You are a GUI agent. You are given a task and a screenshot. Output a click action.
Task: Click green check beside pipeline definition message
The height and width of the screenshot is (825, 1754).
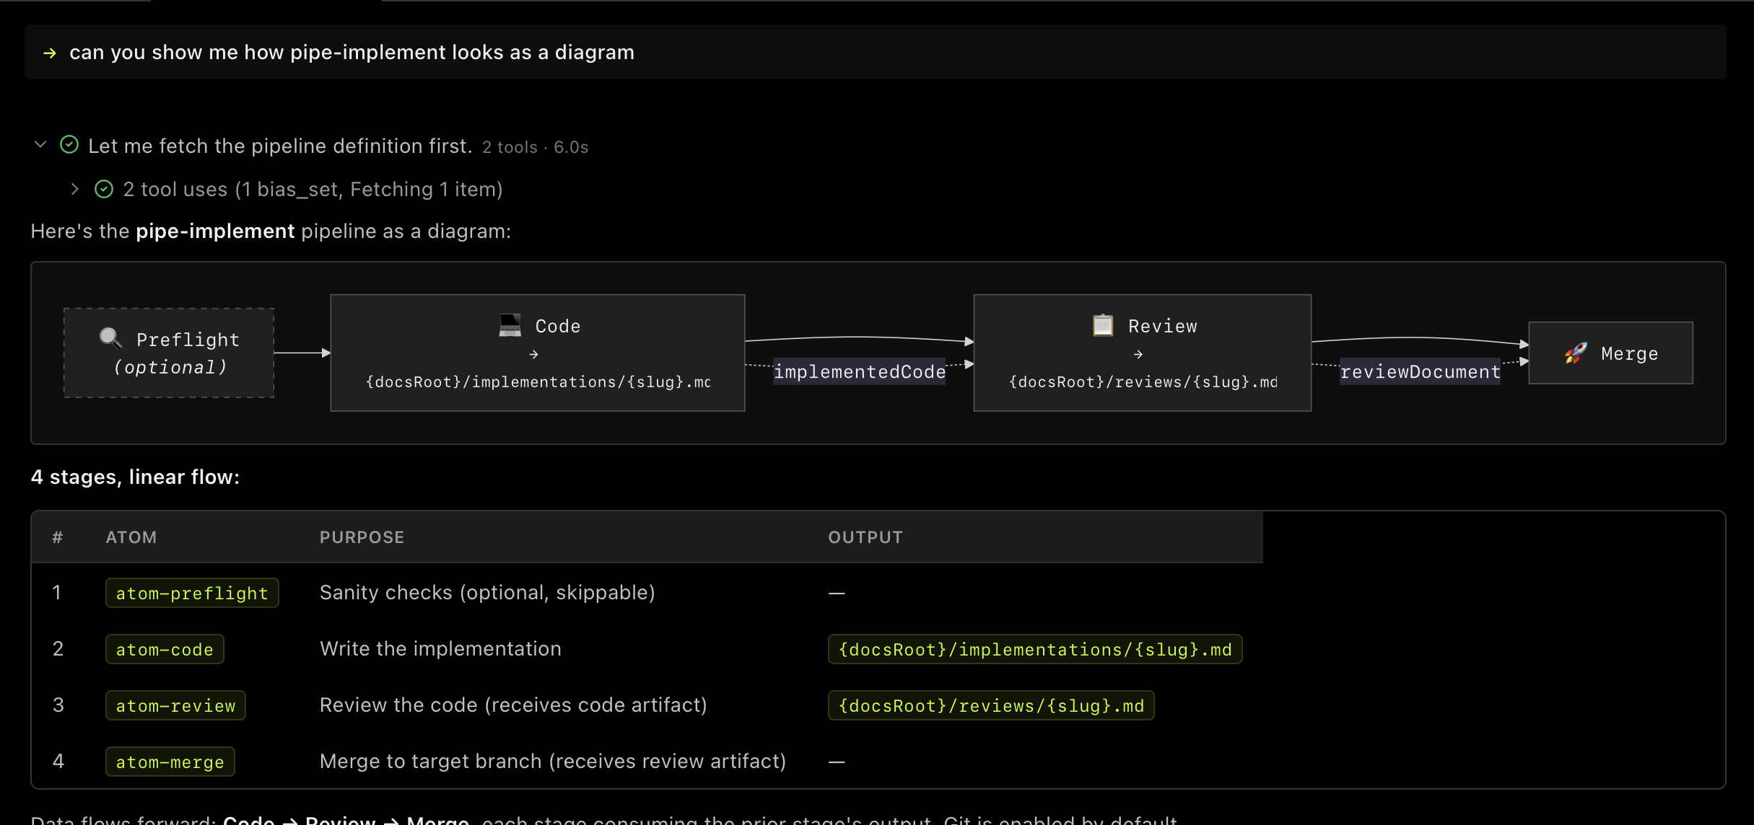(69, 145)
